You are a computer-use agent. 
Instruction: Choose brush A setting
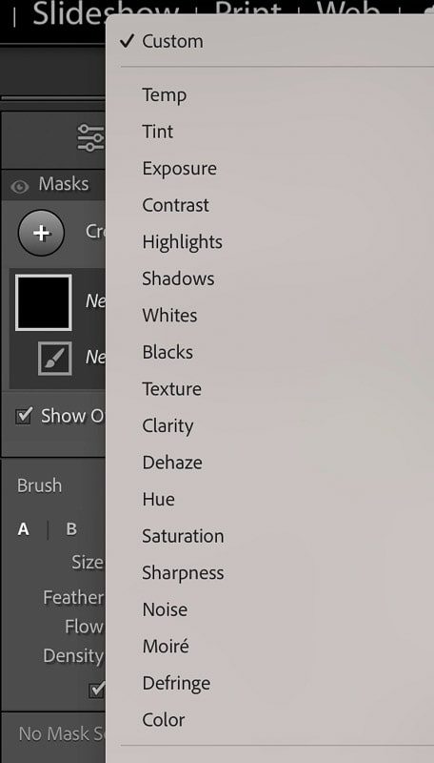click(x=23, y=529)
